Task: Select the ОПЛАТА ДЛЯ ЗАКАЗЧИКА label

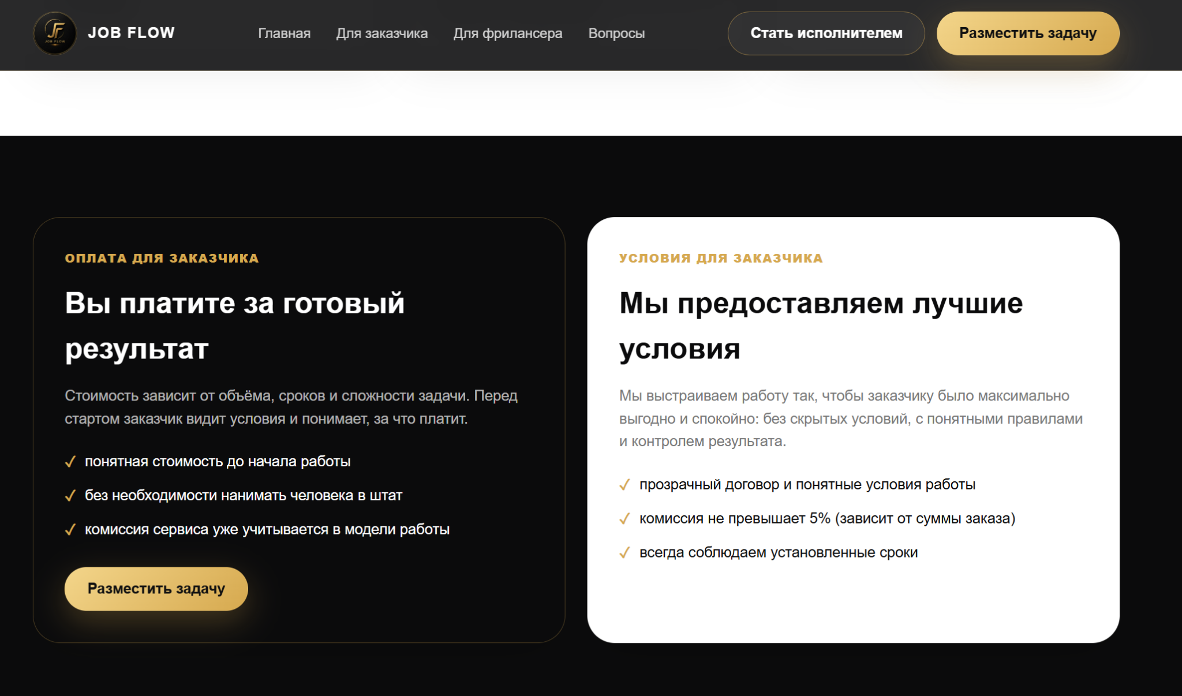Action: [162, 258]
